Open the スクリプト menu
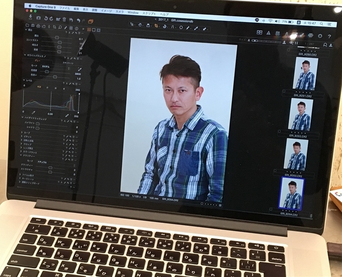Screen dimensions: 342x277 coord(149,13)
